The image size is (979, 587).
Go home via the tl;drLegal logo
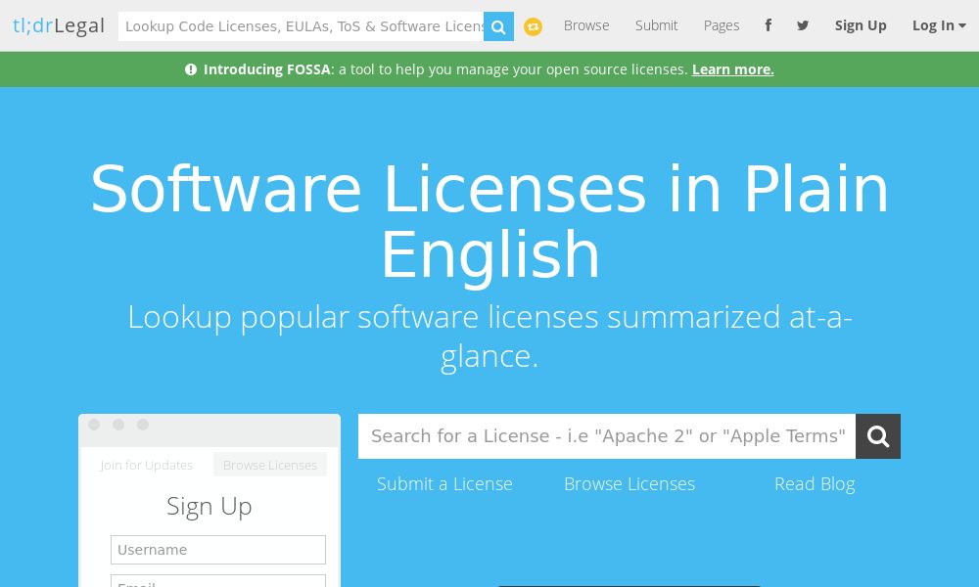[59, 25]
